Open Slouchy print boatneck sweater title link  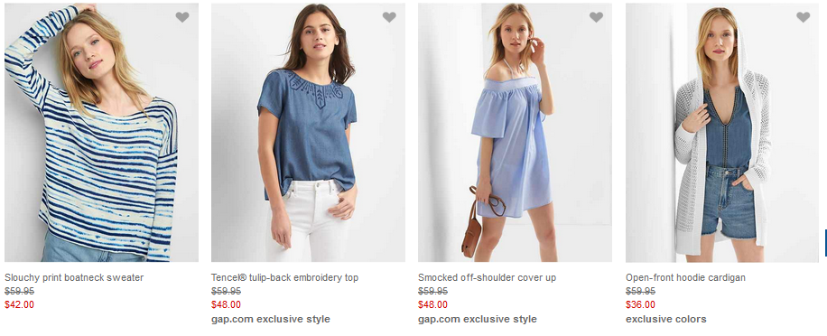click(74, 277)
